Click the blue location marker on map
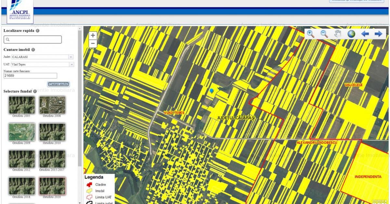The image size is (390, 204). pos(212,91)
